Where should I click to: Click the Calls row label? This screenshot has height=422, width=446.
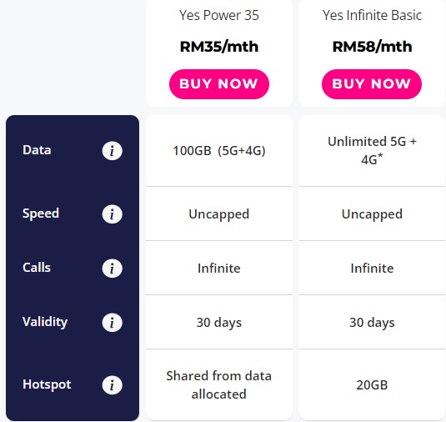coord(37,268)
